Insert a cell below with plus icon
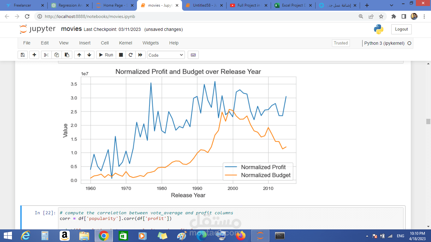This screenshot has height=242, width=431. (34, 55)
